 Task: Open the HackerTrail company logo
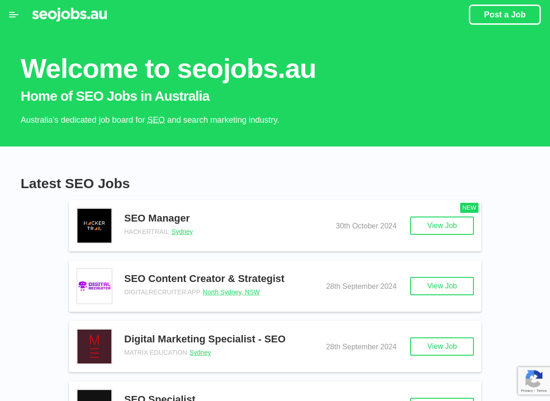click(94, 226)
